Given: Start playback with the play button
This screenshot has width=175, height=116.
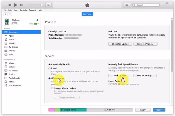Looking at the screenshot, I should pyautogui.click(x=15, y=5).
